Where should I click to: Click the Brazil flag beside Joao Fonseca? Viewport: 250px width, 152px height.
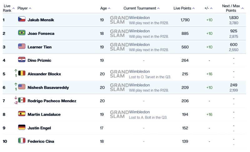(x=22, y=33)
